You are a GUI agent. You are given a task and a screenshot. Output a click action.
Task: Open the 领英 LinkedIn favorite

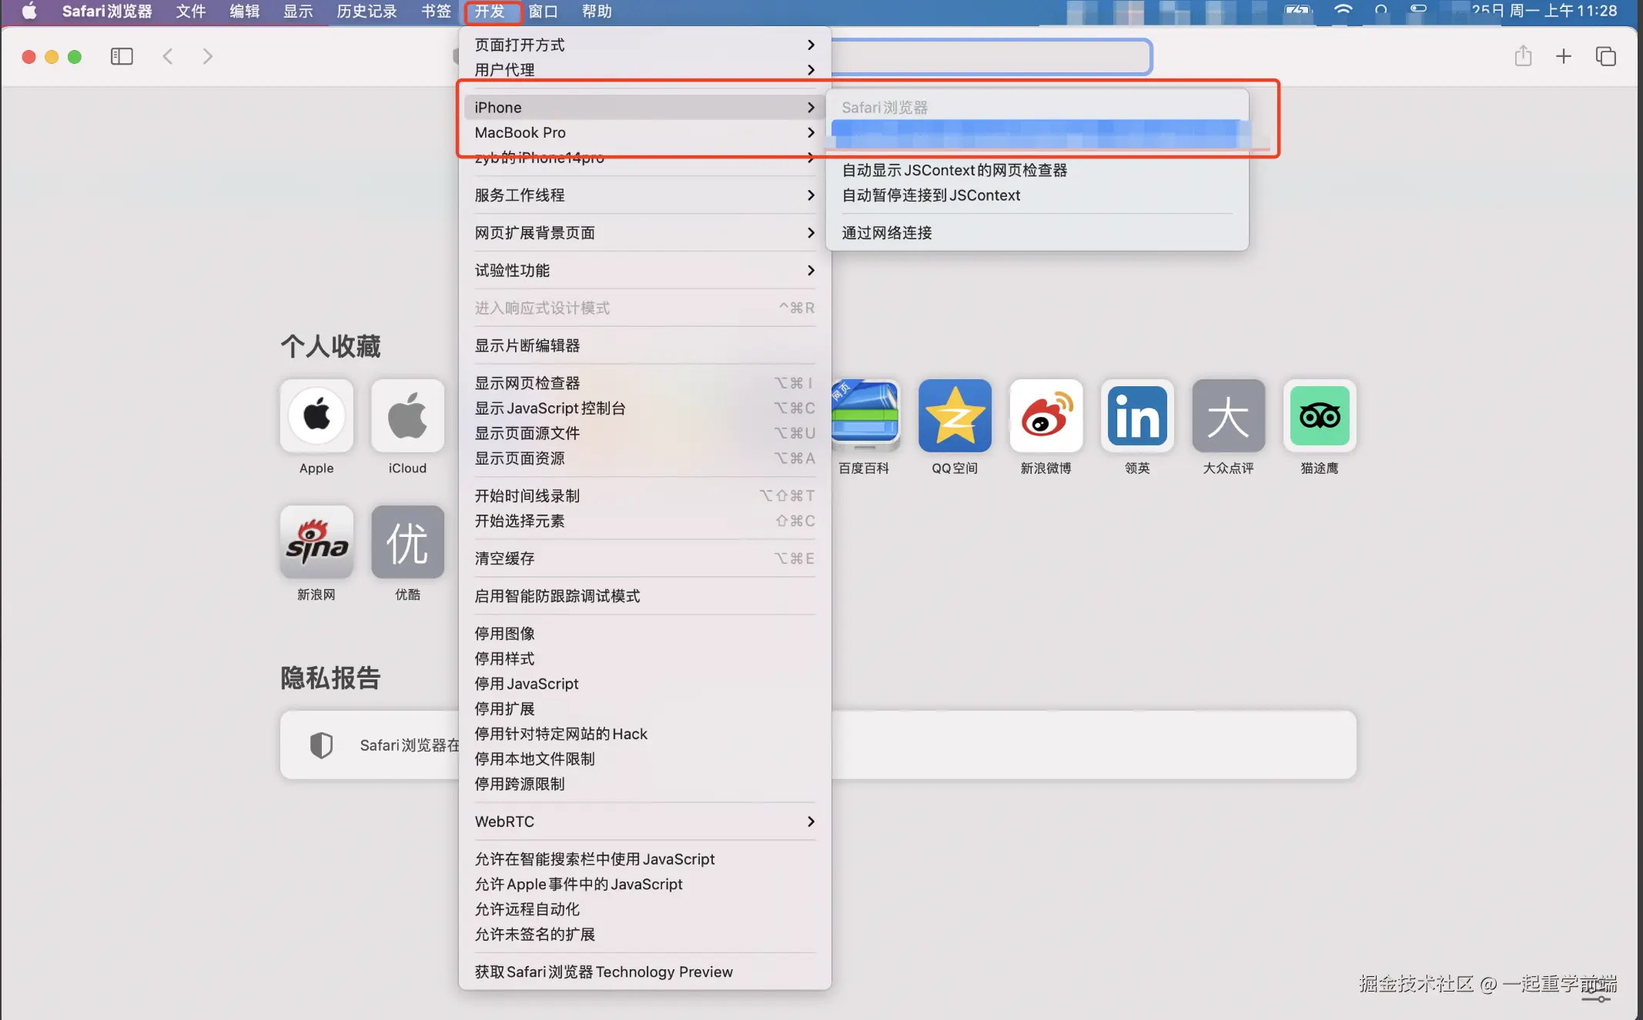1137,415
